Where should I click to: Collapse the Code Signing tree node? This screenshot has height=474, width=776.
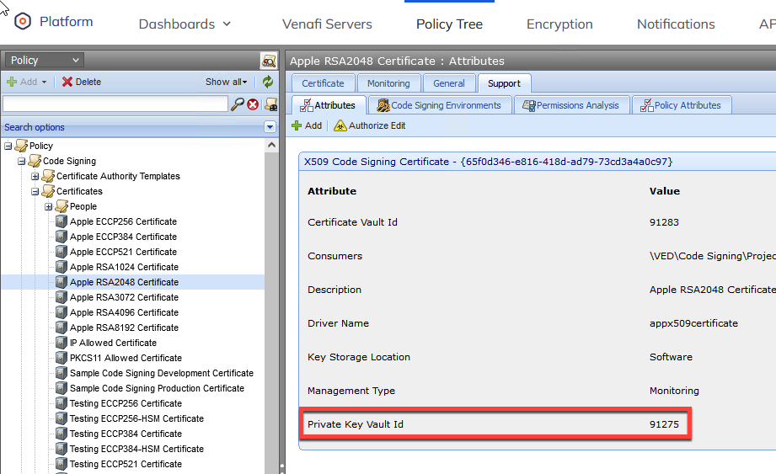point(22,161)
